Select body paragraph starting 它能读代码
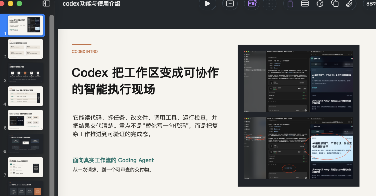This screenshot has width=376, height=196. click(x=145, y=126)
